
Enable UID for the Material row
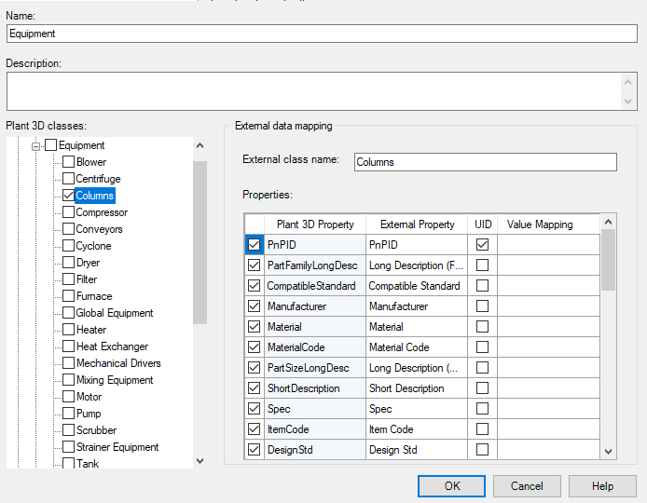point(482,327)
